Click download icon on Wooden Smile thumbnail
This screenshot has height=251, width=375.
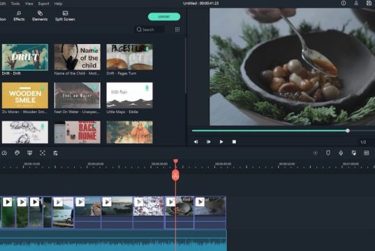point(43,87)
